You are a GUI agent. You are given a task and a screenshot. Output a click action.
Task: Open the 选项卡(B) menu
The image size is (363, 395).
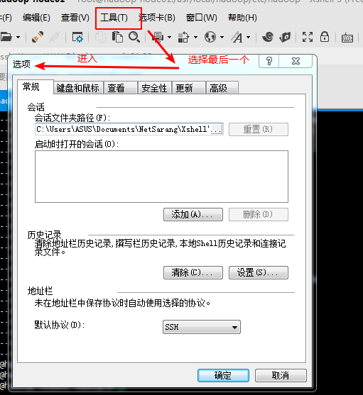coord(157,18)
